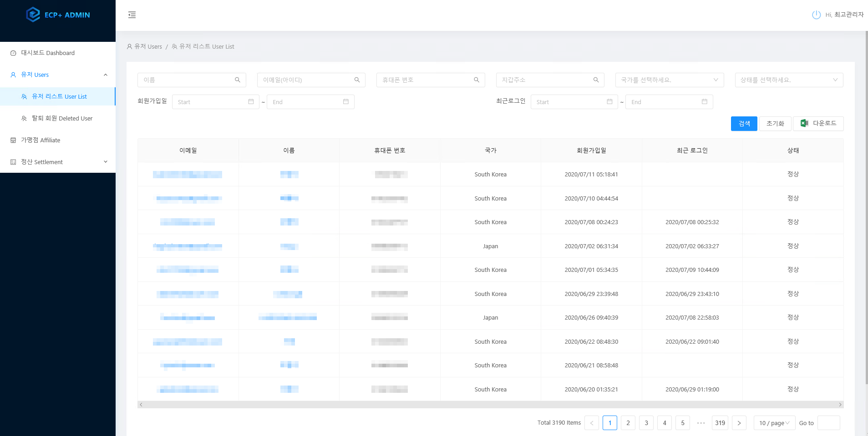Click the previous page arrow
This screenshot has height=436, width=868.
[x=592, y=423]
